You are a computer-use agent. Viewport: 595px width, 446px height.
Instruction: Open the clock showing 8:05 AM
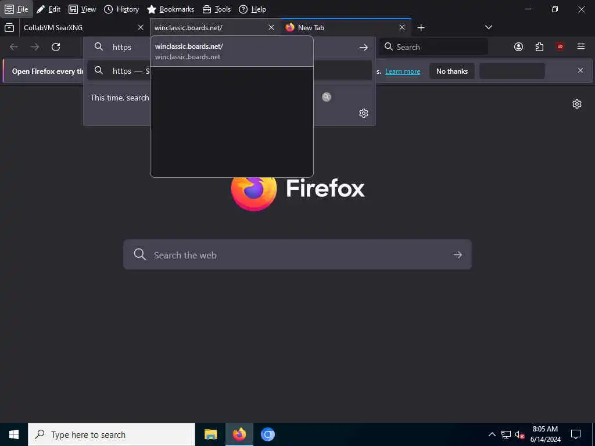tap(545, 434)
